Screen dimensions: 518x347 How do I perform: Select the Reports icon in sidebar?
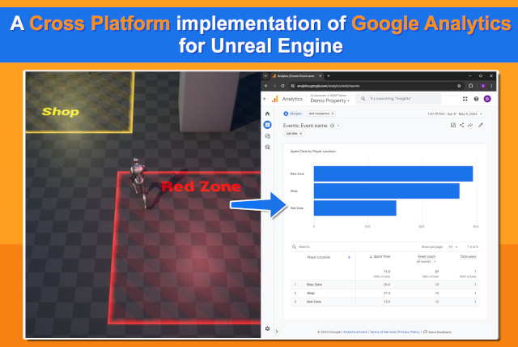click(x=267, y=125)
